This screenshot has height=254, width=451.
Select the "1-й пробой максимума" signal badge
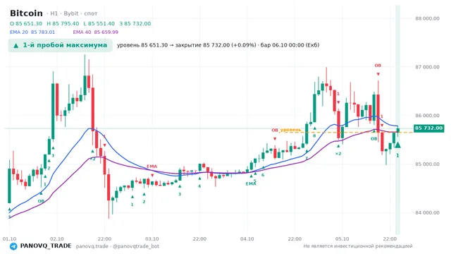coord(60,45)
